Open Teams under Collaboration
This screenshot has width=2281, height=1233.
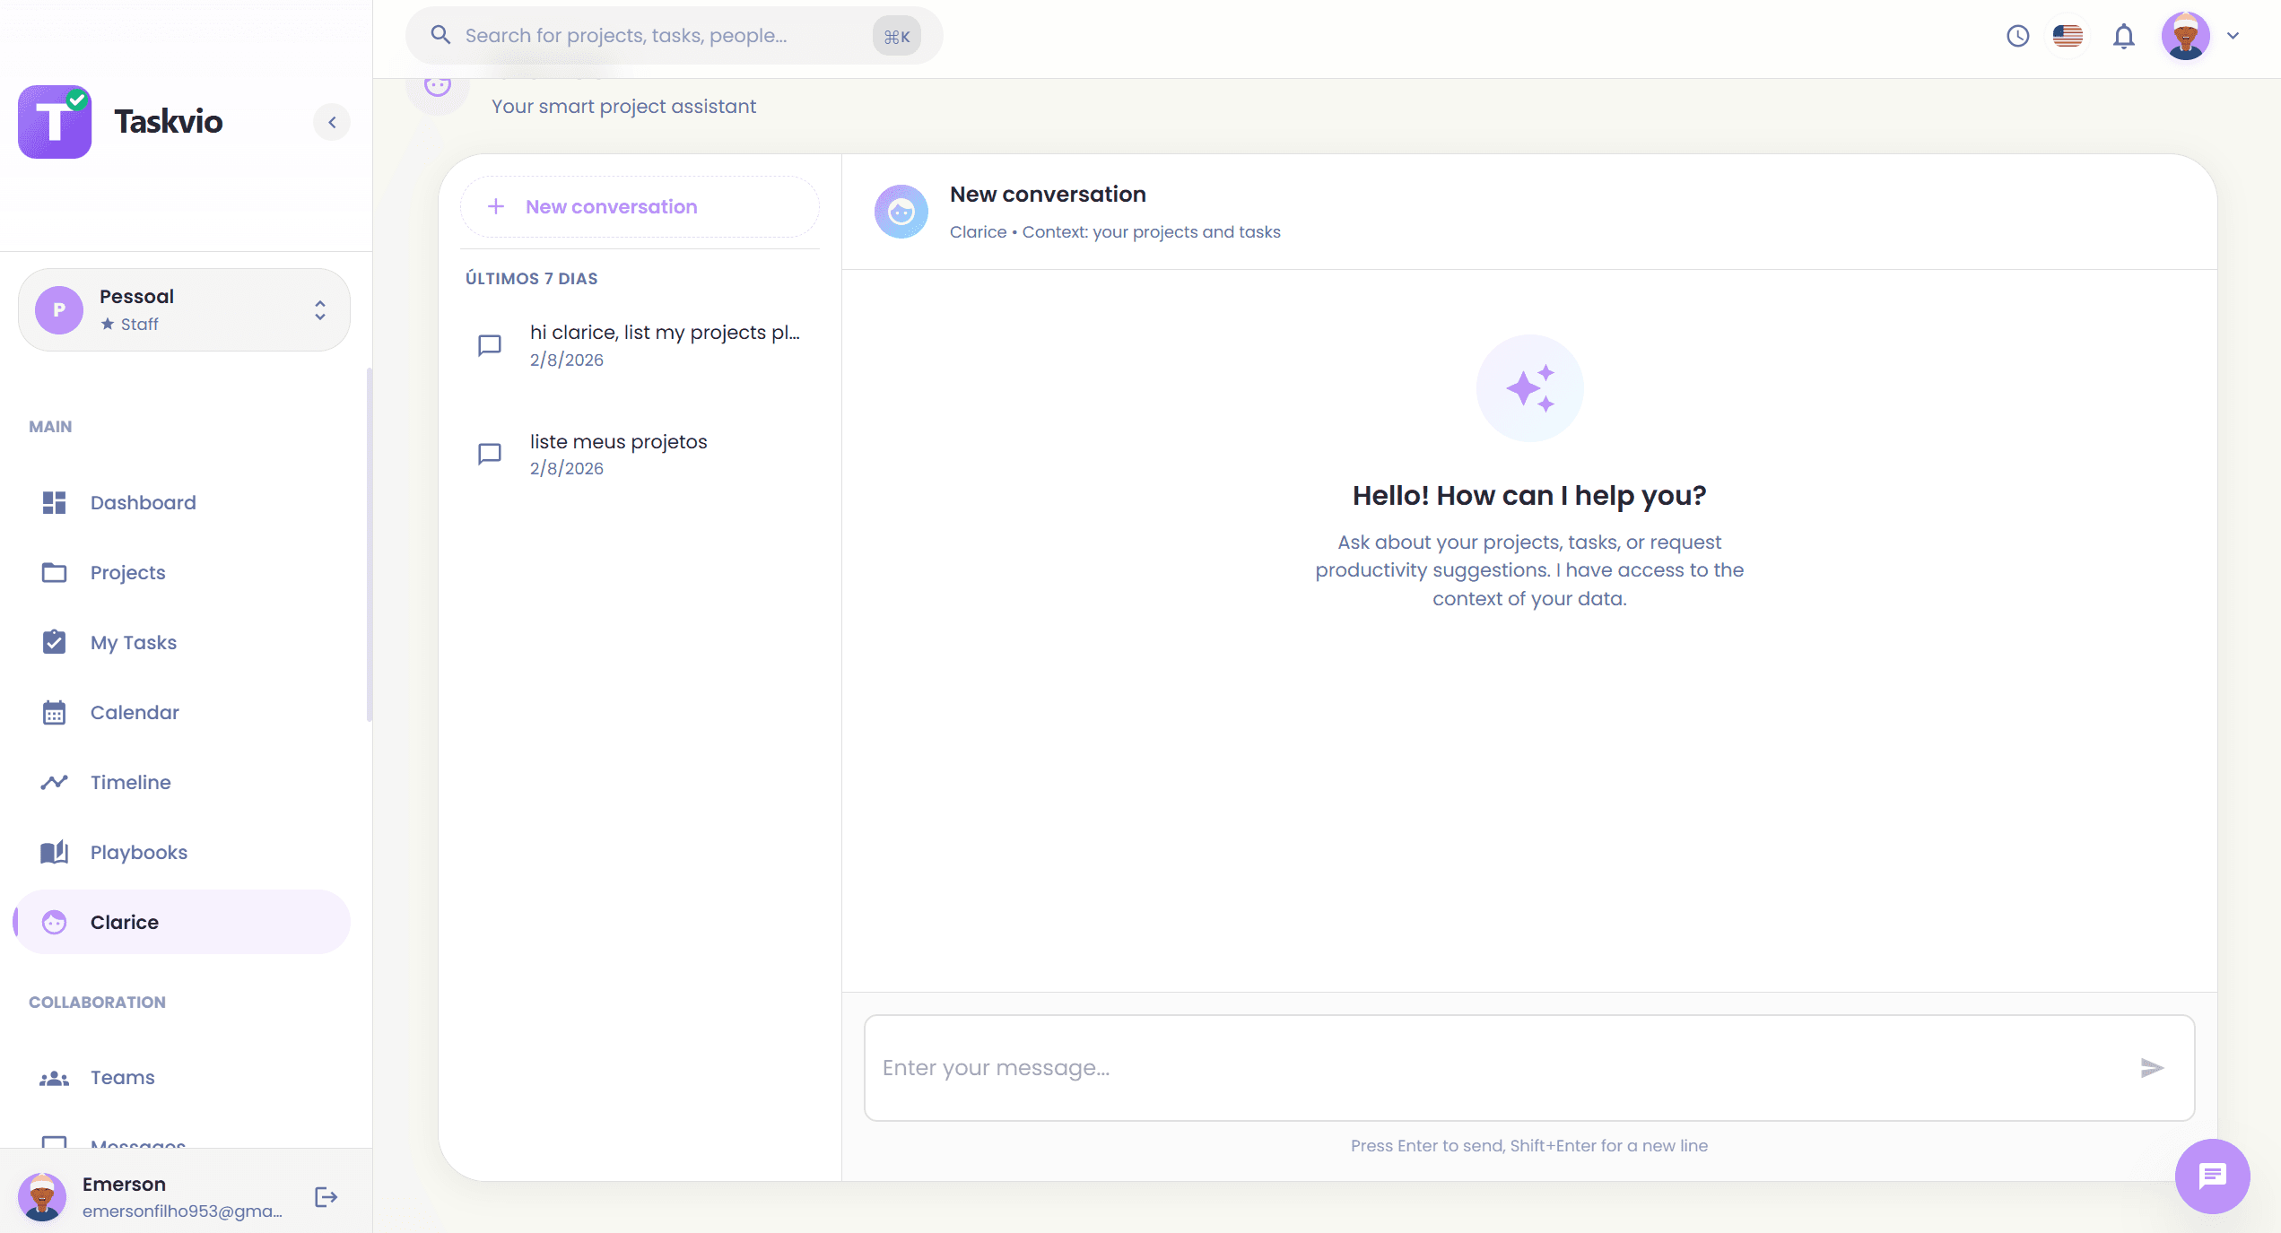click(122, 1077)
